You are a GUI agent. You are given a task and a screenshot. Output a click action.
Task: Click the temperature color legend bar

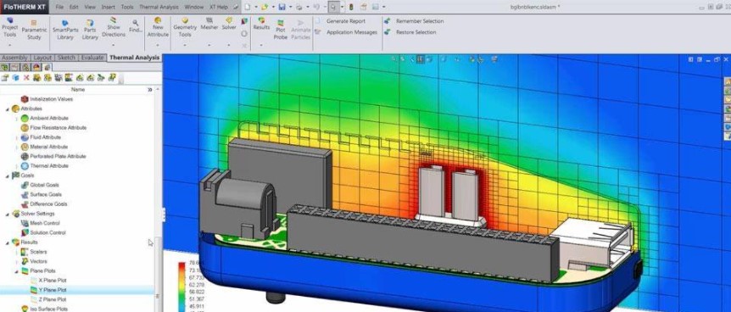tap(181, 287)
